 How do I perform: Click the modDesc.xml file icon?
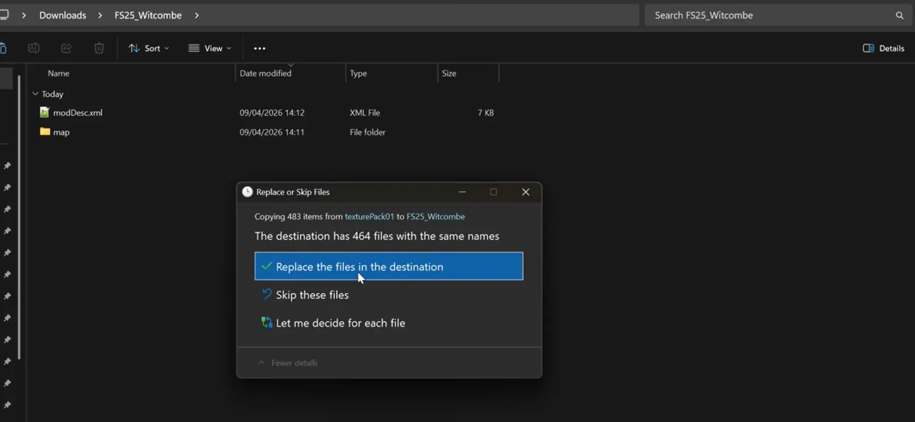click(x=44, y=112)
